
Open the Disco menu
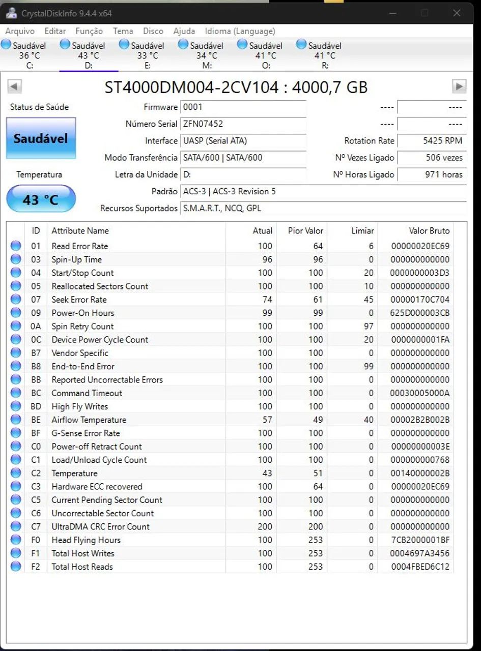[153, 31]
